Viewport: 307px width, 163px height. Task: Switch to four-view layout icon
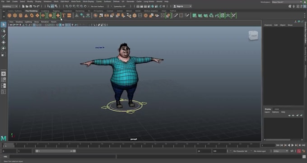tap(4, 80)
